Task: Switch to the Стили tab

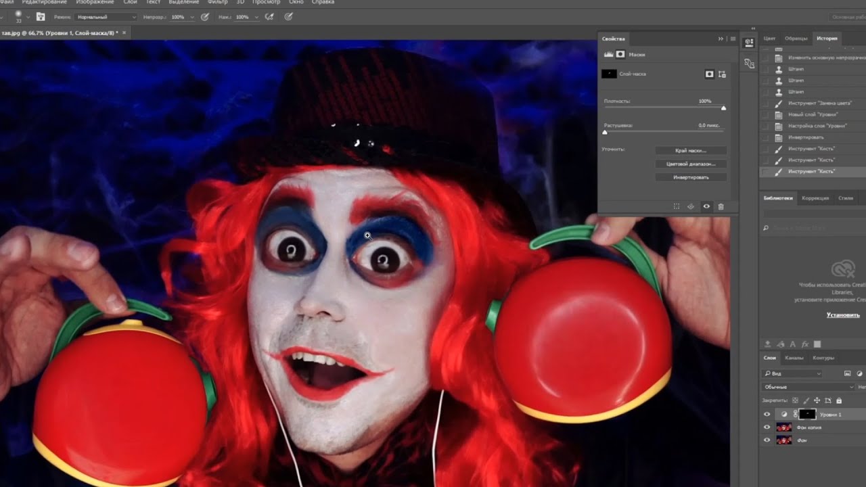Action: tap(846, 198)
